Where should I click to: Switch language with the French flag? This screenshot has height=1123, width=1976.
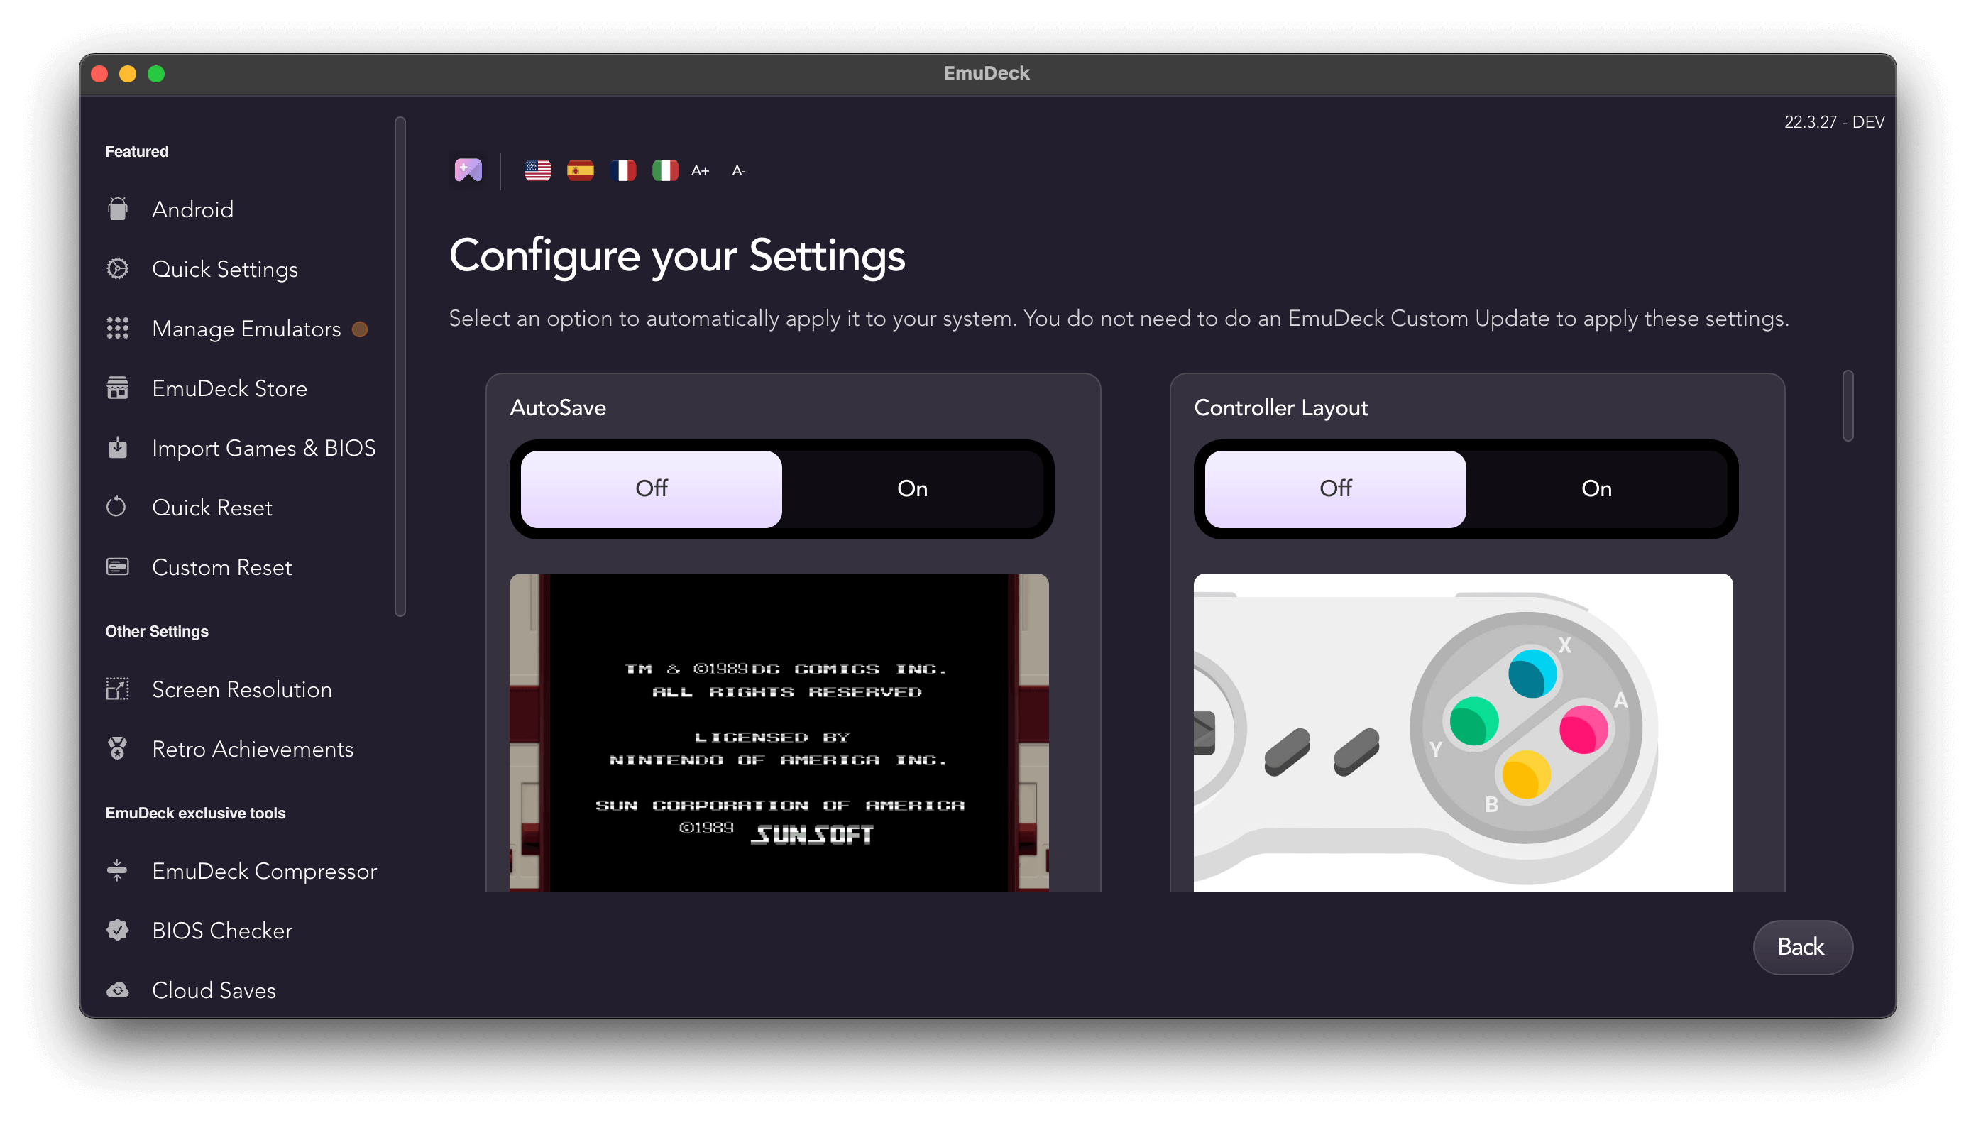pyautogui.click(x=623, y=170)
